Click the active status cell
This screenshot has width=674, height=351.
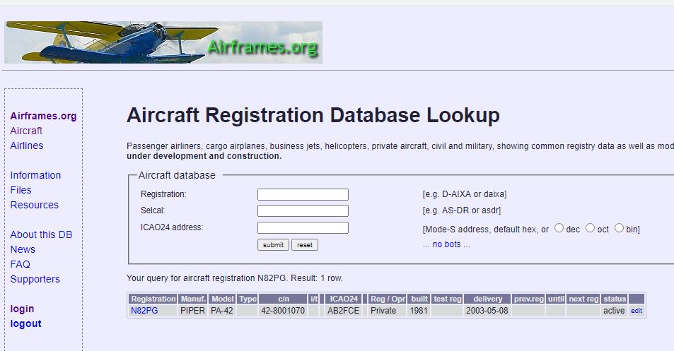[615, 311]
